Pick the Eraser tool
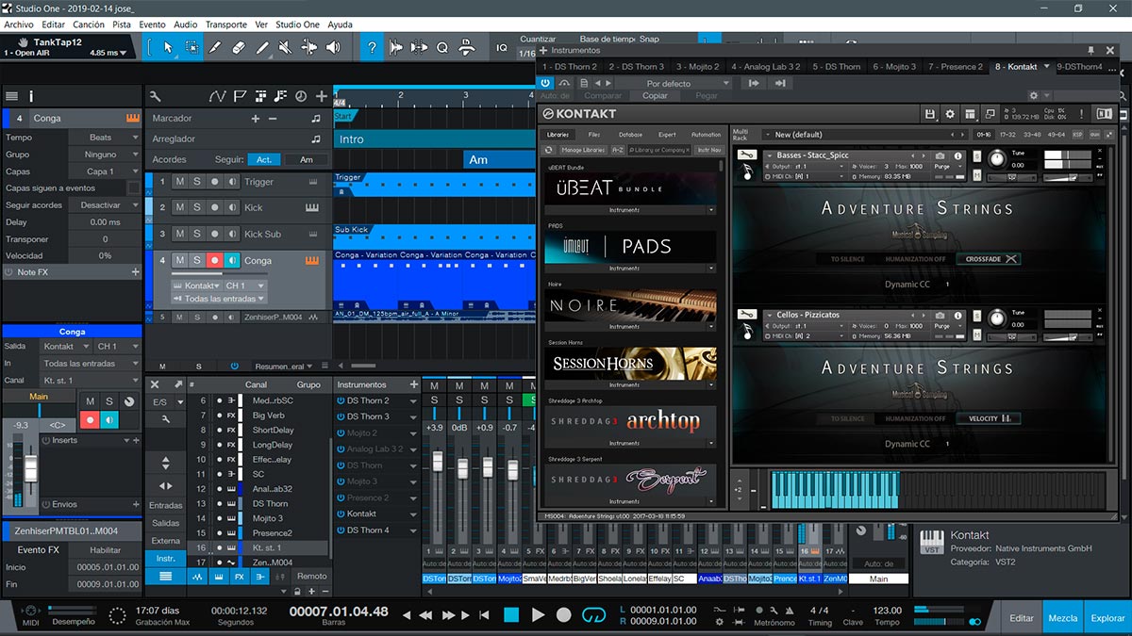The width and height of the screenshot is (1132, 636). click(239, 47)
